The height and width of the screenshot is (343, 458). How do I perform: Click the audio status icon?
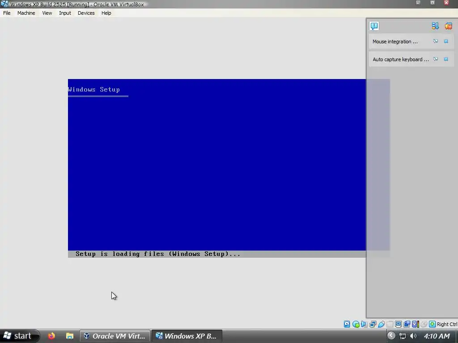[x=364, y=324]
